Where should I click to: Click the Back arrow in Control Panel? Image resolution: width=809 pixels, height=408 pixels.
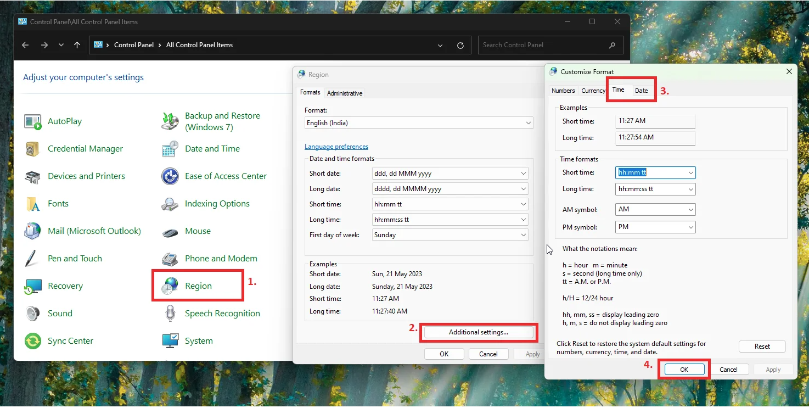click(25, 45)
